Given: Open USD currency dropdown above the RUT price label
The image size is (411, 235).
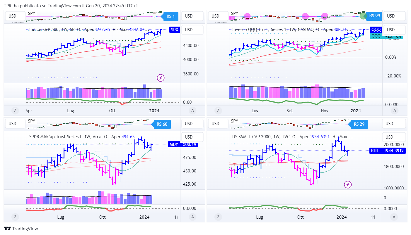Looking at the screenshot, I should [394, 137].
